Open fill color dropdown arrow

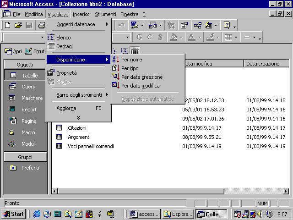(x=181, y=38)
